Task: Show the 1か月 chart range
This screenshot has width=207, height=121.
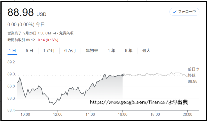Action: 49,51
